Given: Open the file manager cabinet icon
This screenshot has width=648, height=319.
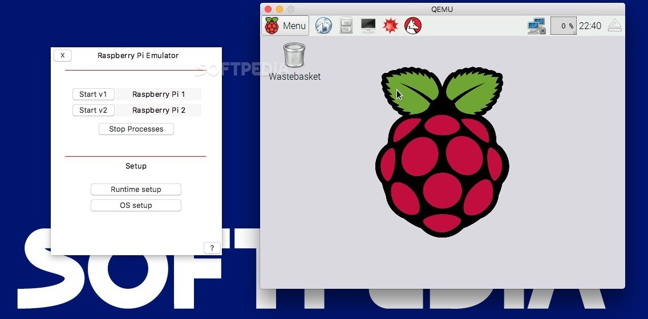Looking at the screenshot, I should coord(346,26).
